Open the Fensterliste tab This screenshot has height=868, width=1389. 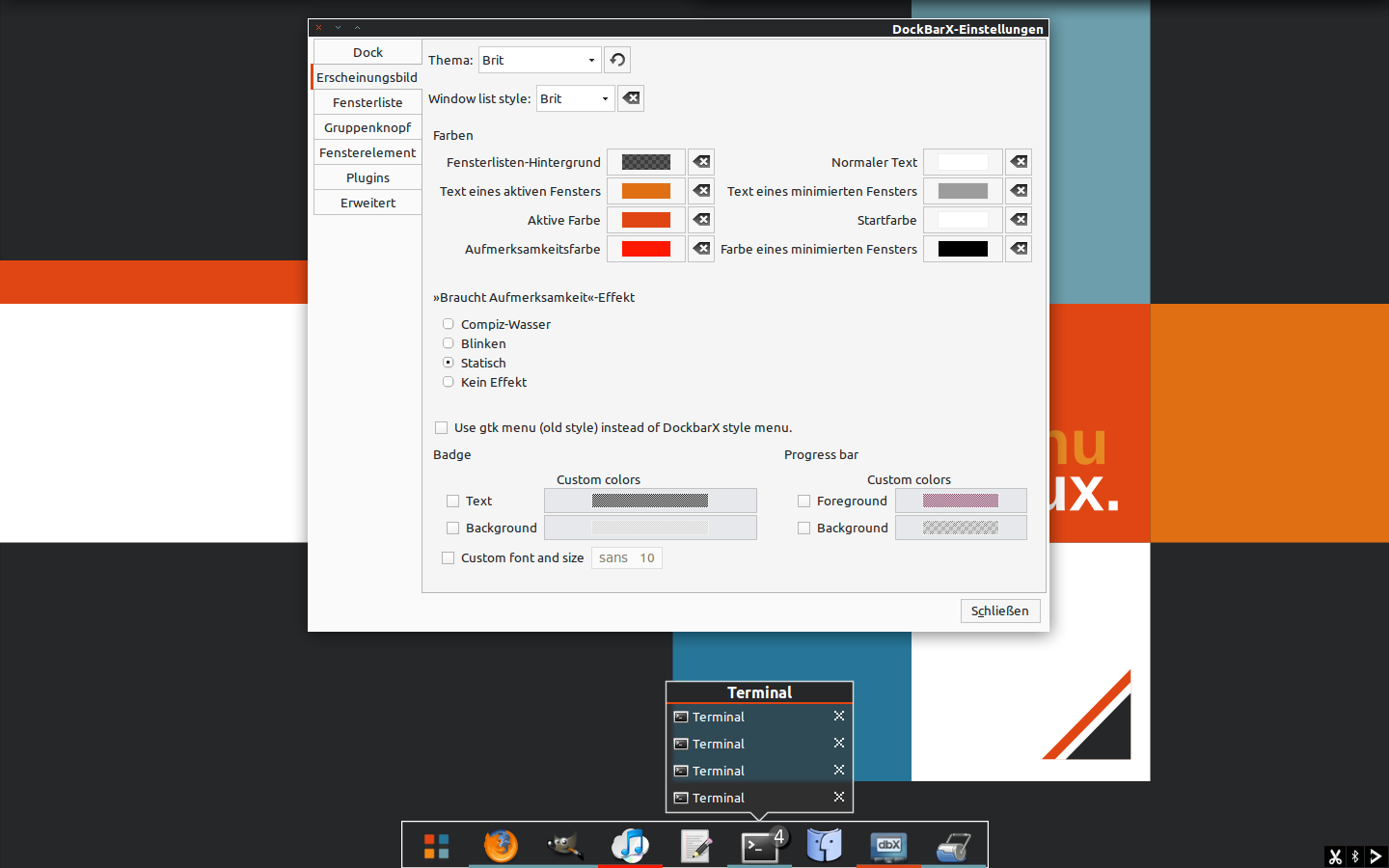coord(368,102)
